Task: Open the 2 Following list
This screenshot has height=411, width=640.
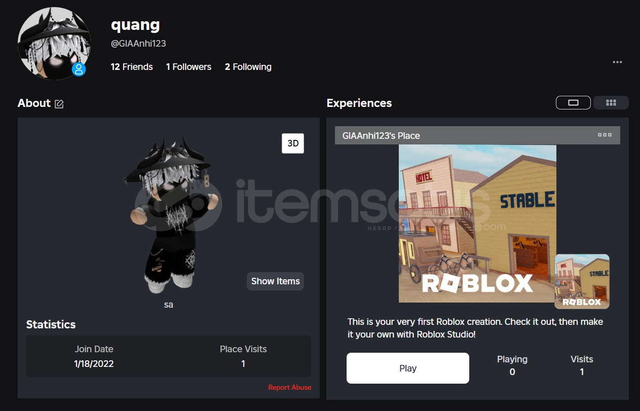Action: pyautogui.click(x=248, y=67)
